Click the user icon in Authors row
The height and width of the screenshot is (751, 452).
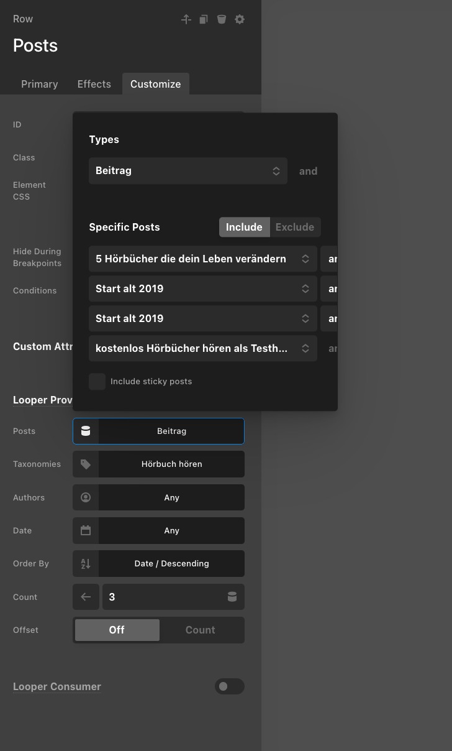[86, 497]
